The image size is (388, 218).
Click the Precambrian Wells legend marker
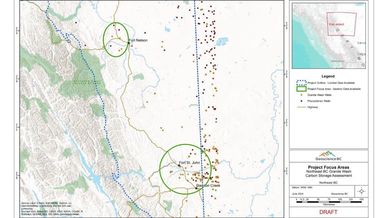coord(300,101)
